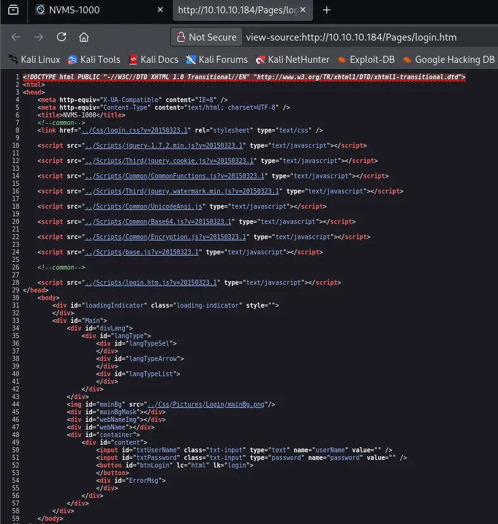The height and width of the screenshot is (524, 498).
Task: Open the Kali Tools bookmark
Action: pyautogui.click(x=94, y=60)
